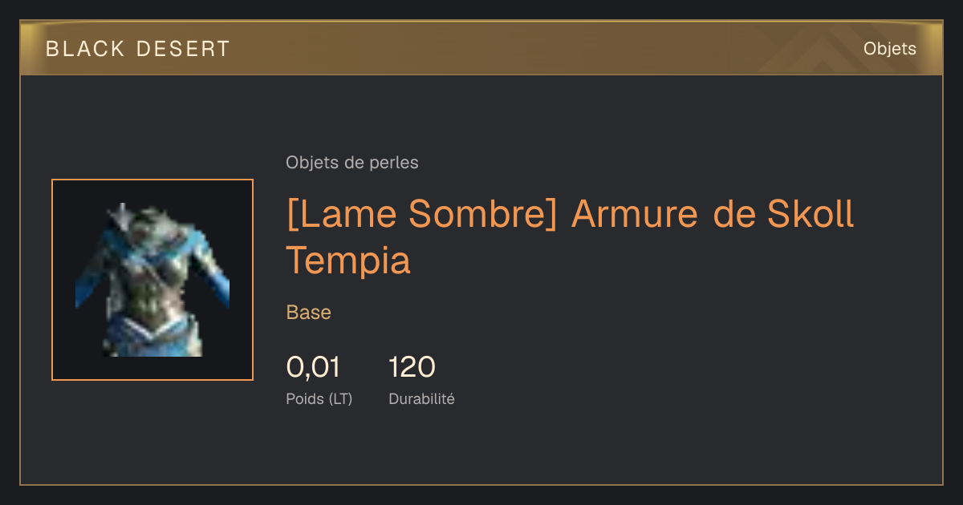The image size is (963, 505).
Task: Click the Objets de perles category label
Action: (352, 163)
